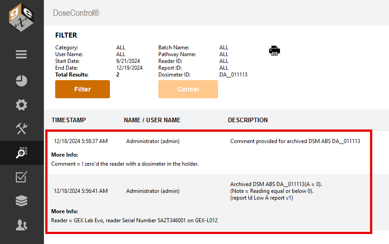Click the comment about zero'd the reader
Viewport: 389px width, 244px height.
pos(125,164)
